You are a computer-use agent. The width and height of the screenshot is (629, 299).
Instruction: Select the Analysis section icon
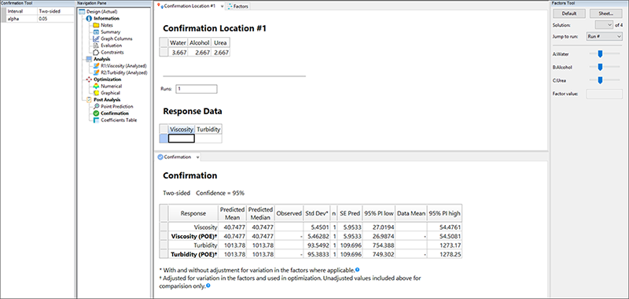coord(89,59)
